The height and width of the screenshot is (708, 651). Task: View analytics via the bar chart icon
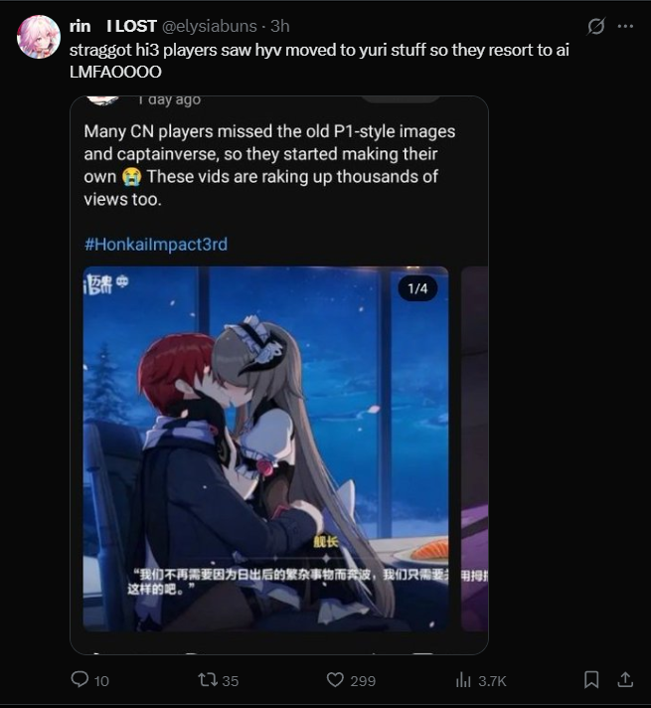click(463, 679)
